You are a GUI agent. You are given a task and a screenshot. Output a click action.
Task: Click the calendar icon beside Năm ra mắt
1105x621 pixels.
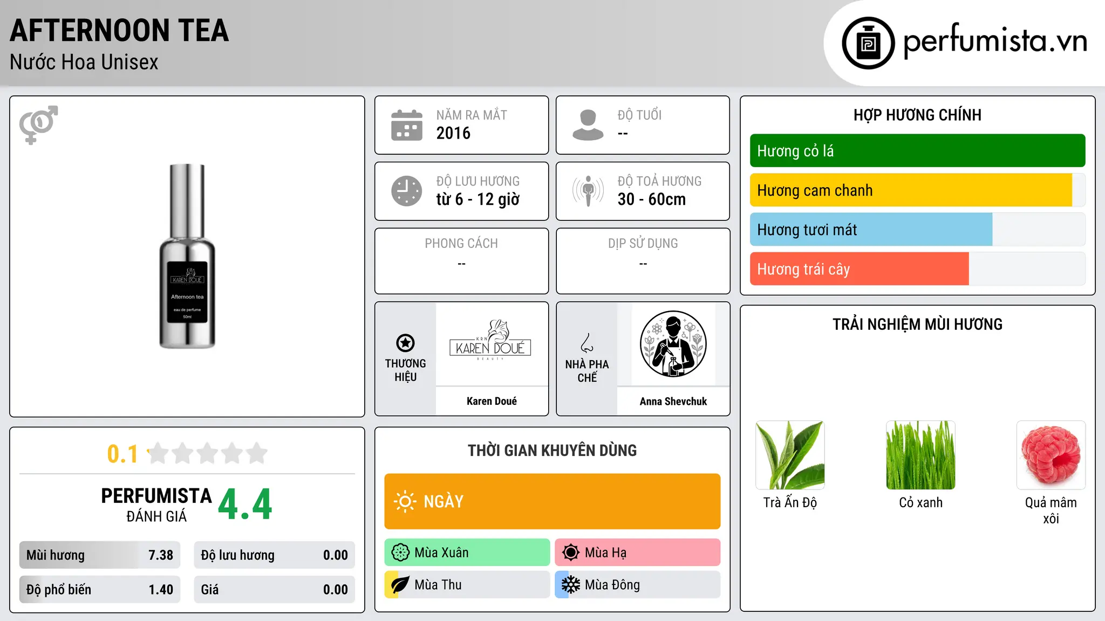point(407,125)
